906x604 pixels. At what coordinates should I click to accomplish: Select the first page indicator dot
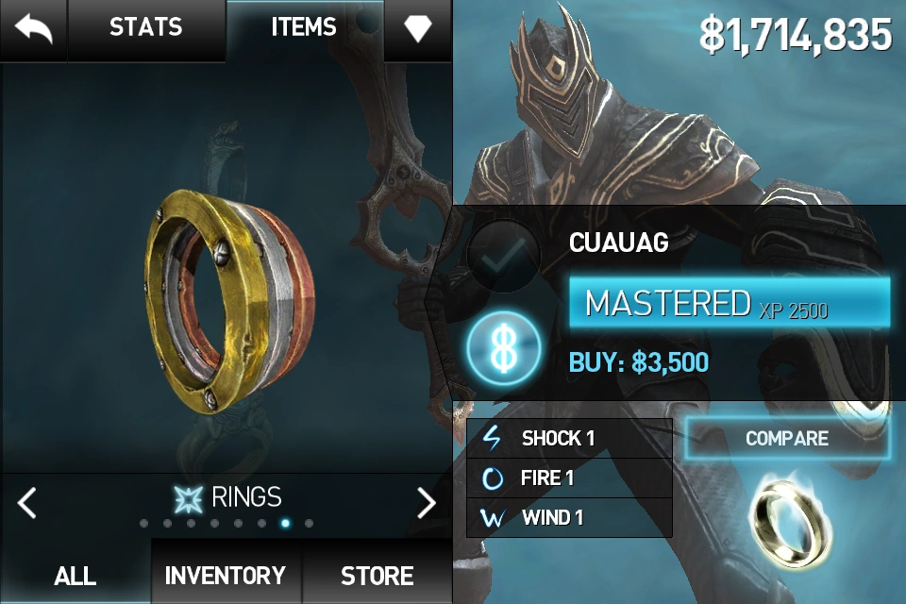[143, 523]
